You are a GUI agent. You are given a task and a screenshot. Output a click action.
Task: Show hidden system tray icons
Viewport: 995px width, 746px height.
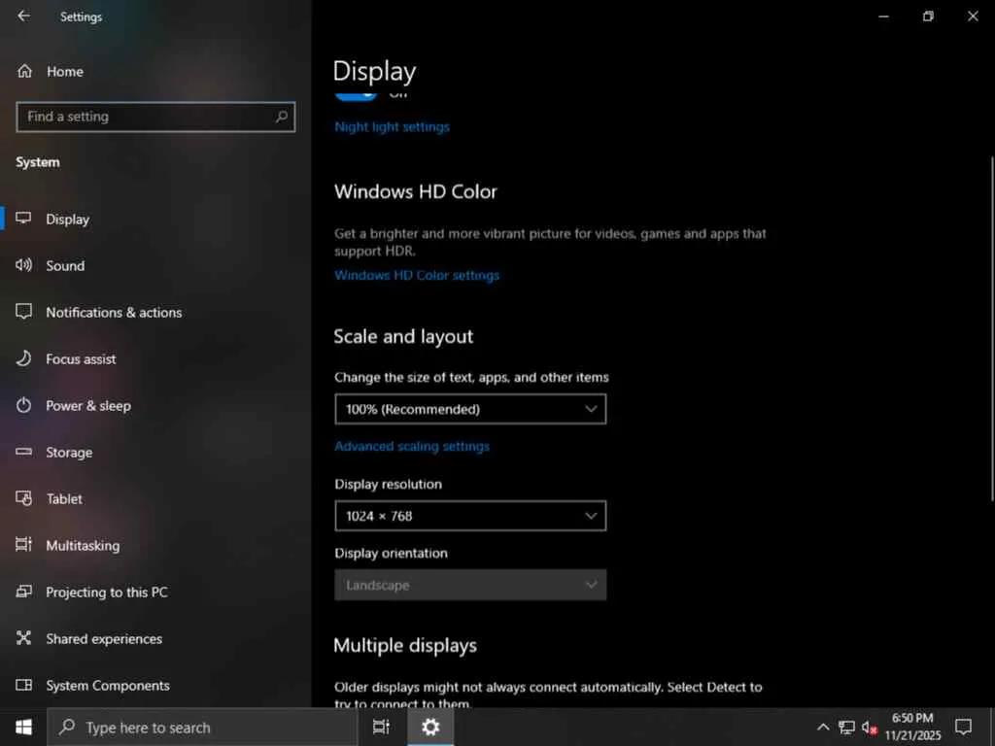822,727
